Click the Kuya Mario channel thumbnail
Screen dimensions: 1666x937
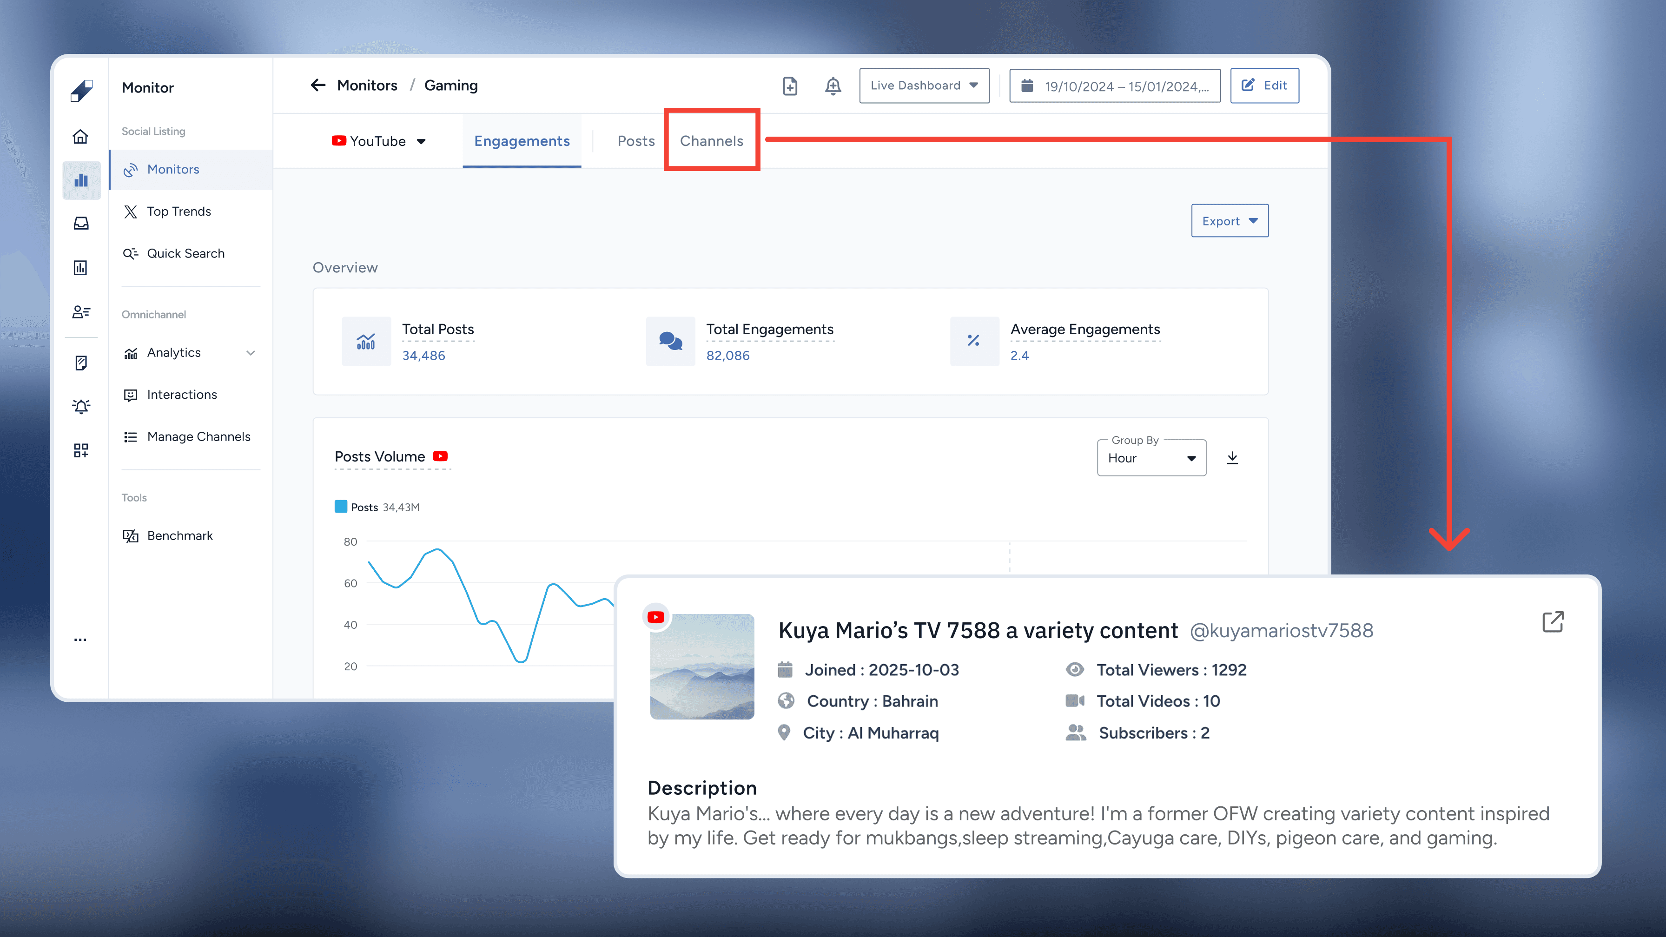click(702, 666)
